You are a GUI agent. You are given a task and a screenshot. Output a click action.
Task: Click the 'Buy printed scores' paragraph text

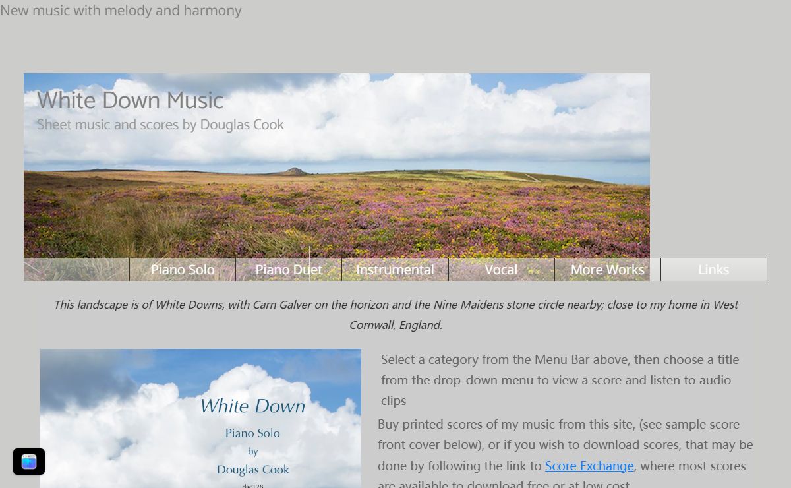(x=566, y=455)
